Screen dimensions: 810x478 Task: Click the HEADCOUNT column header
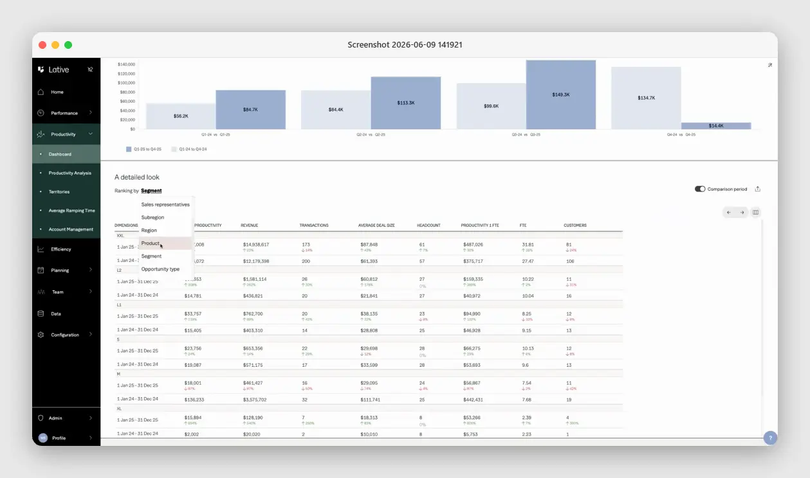[x=428, y=226]
